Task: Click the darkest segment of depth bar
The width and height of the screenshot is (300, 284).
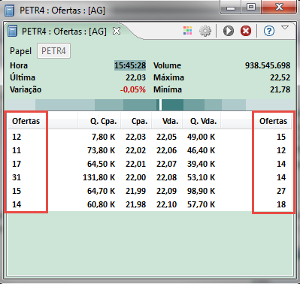Action: (x=172, y=104)
